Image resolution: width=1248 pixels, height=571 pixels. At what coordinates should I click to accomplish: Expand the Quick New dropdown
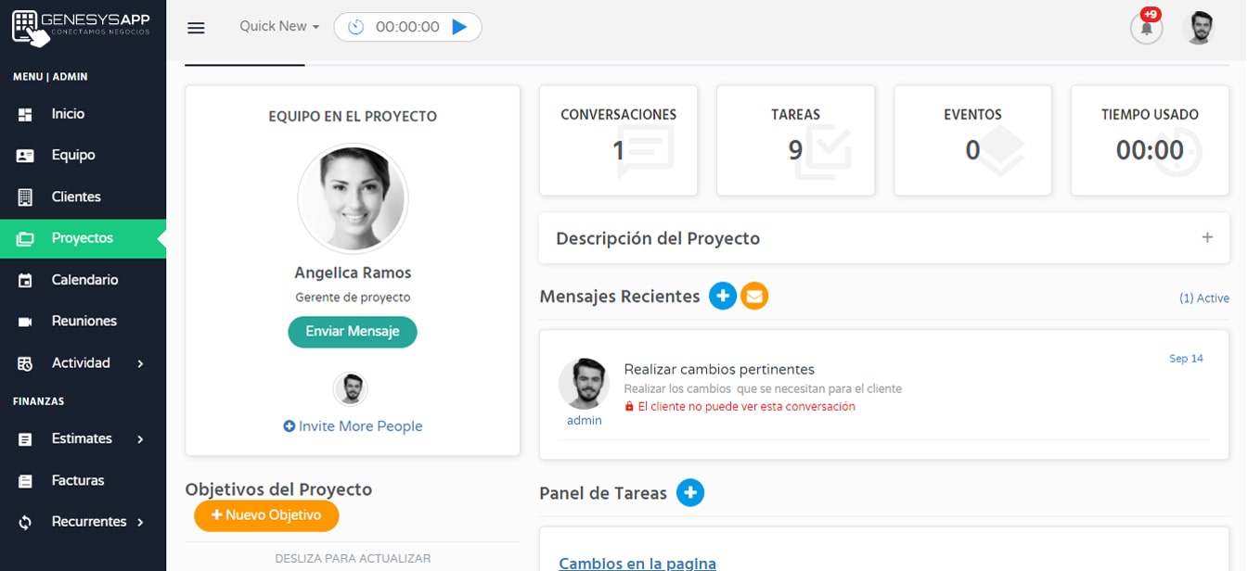279,27
